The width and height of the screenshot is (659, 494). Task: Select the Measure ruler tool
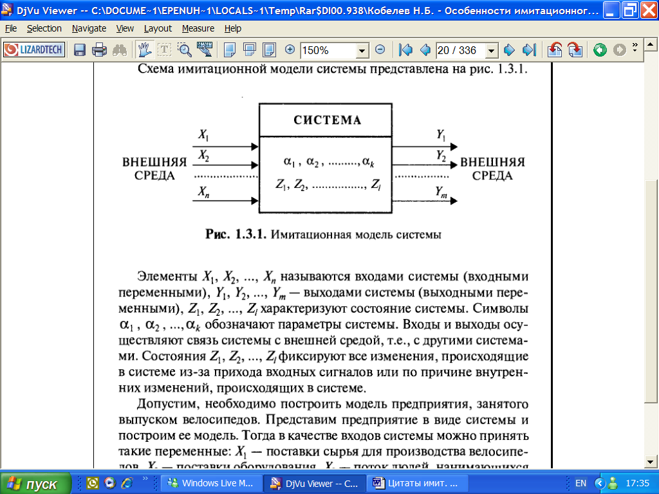(205, 50)
